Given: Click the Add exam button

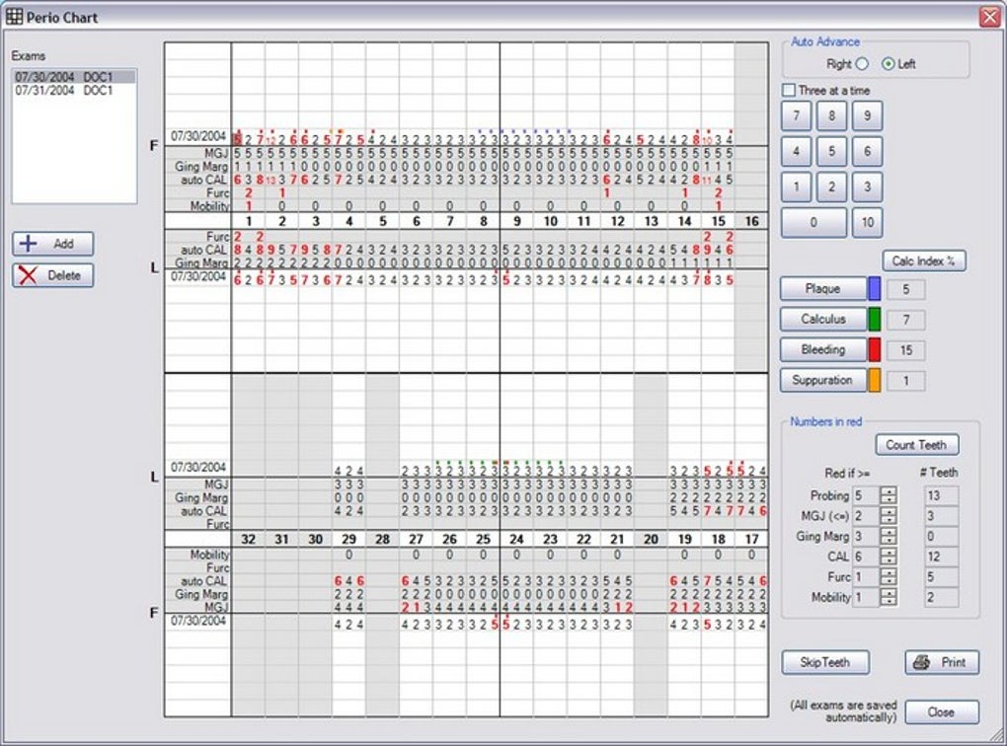Looking at the screenshot, I should point(53,244).
